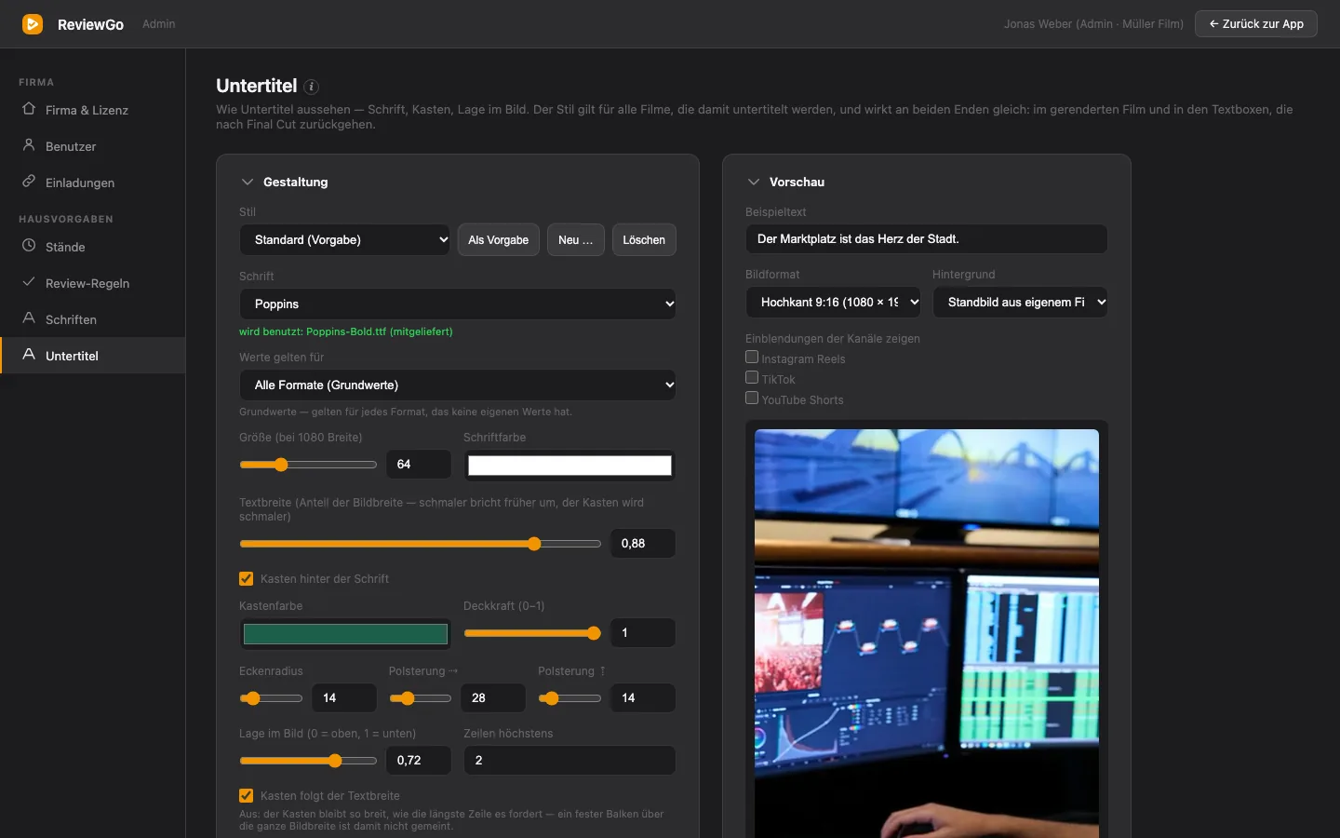Open the Bildformat Hochkant 9:16 dropdown
Screen dimensions: 1340x838
pyautogui.click(x=834, y=303)
